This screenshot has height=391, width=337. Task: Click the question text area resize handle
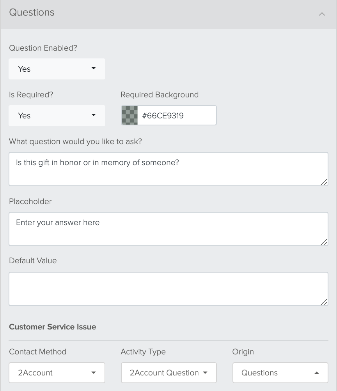pyautogui.click(x=324, y=182)
